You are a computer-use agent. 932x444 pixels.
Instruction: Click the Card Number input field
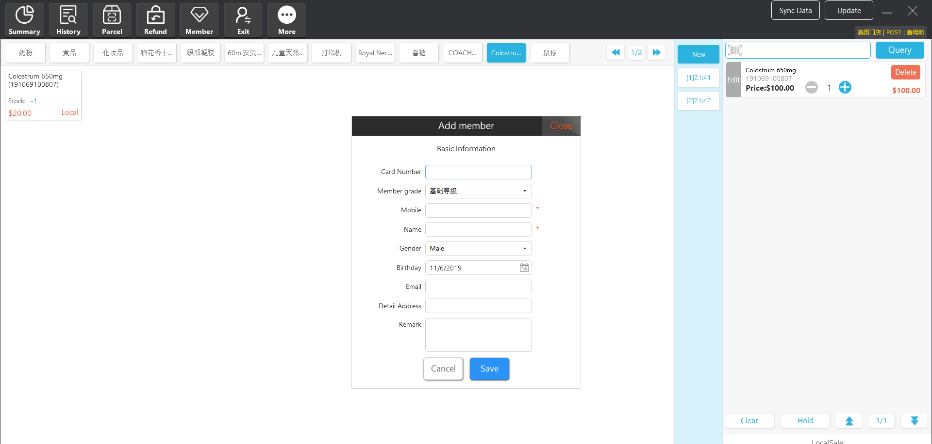(478, 172)
